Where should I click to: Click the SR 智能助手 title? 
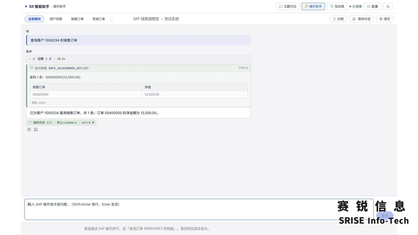pos(39,7)
